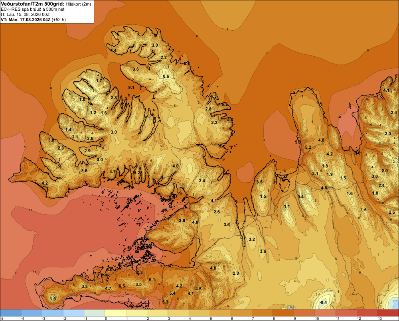The width and height of the screenshot is (399, 321).
Task: Click the legend swatch between 5 and 6
Action: click(x=220, y=313)
